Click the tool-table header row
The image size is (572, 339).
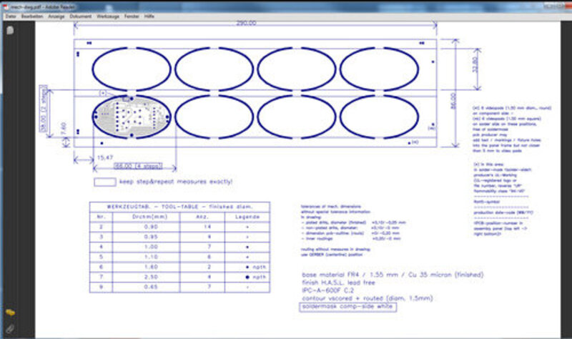coord(180,207)
